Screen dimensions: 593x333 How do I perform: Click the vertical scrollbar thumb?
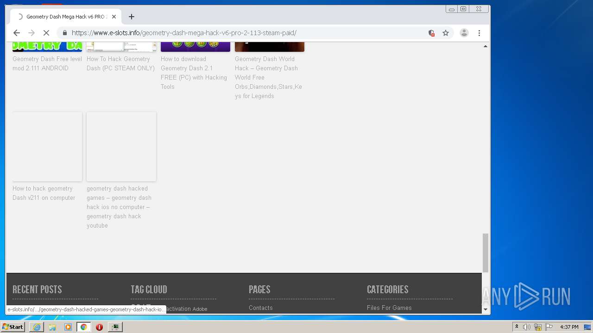tap(486, 253)
